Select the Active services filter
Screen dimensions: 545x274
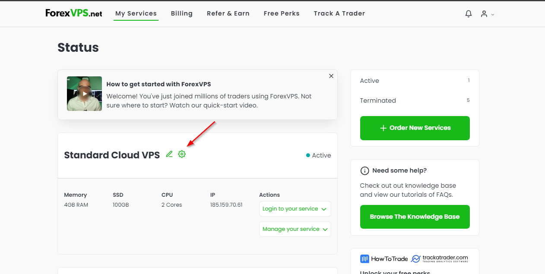tap(370, 81)
